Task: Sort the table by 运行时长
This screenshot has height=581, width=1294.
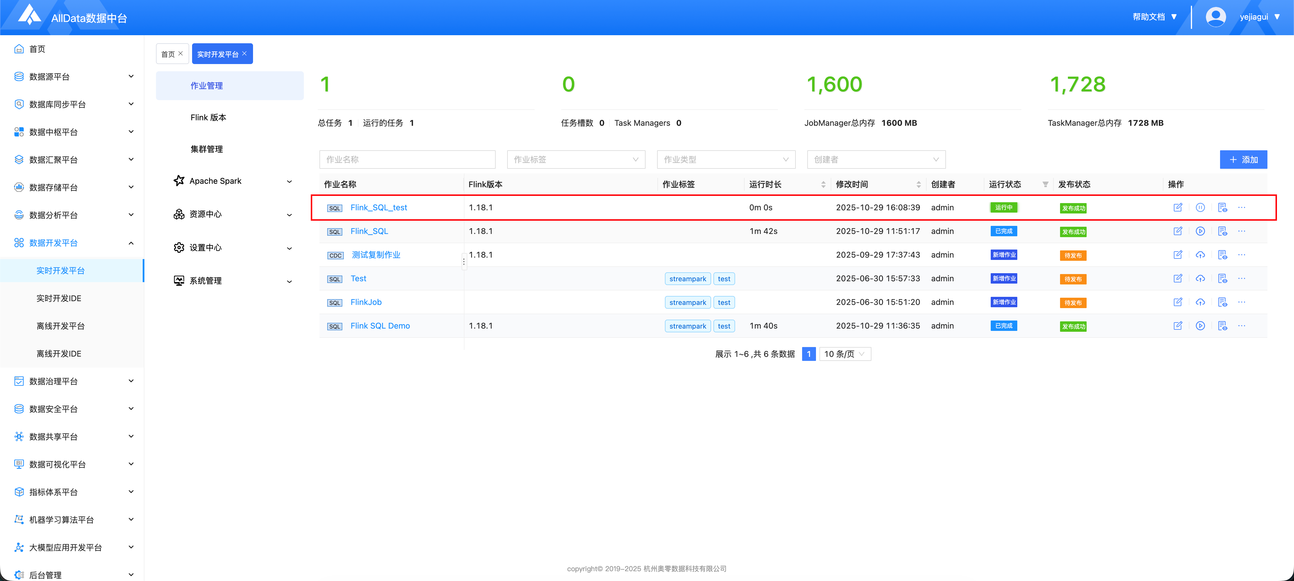Action: click(823, 184)
